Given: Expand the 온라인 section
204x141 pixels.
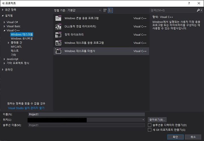Looking at the screenshot, I should [x=3, y=70].
